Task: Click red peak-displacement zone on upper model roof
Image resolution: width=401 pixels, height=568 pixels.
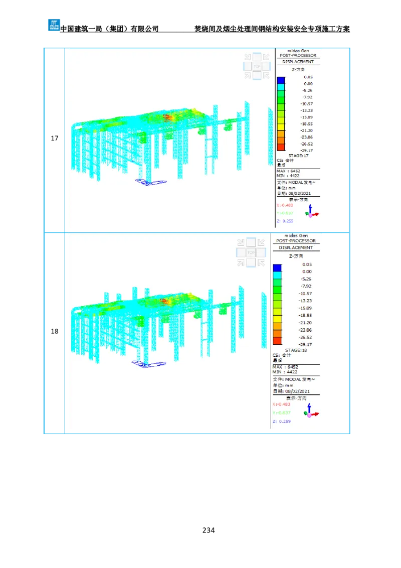Action: tap(167, 116)
